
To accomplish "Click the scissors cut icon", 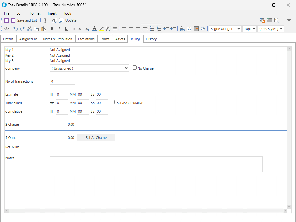I will click(29, 29).
